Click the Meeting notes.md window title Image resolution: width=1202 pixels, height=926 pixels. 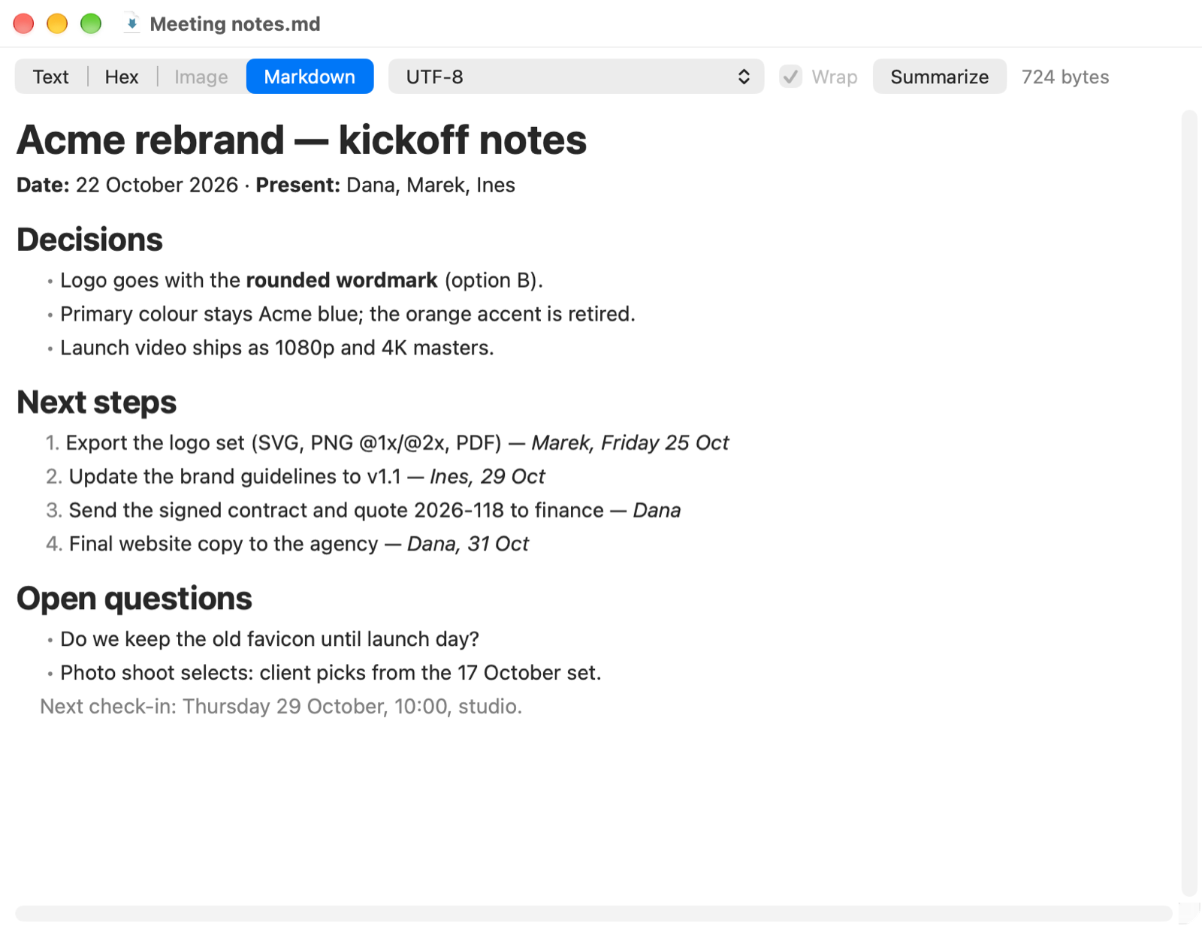[x=235, y=24]
